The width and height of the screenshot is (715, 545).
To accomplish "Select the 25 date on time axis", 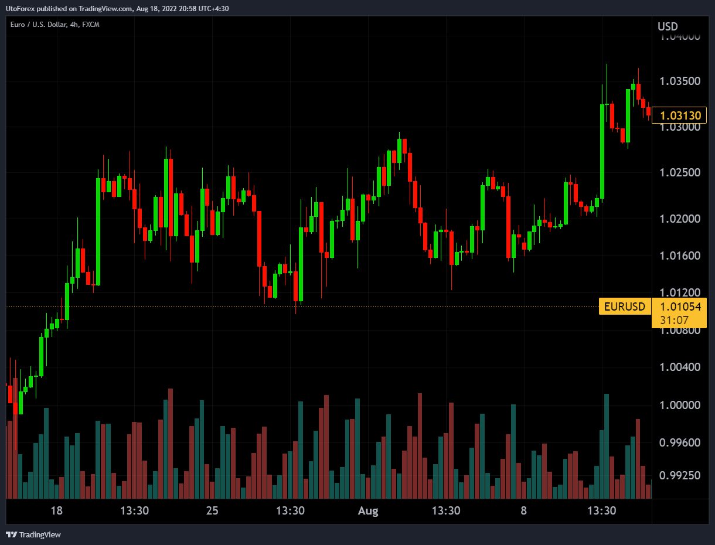I will pos(212,511).
